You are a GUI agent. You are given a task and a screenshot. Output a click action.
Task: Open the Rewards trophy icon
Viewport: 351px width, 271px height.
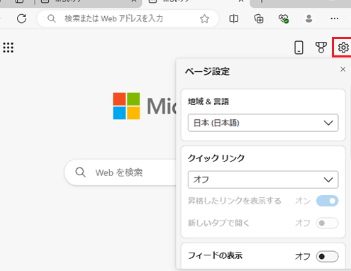click(x=321, y=48)
